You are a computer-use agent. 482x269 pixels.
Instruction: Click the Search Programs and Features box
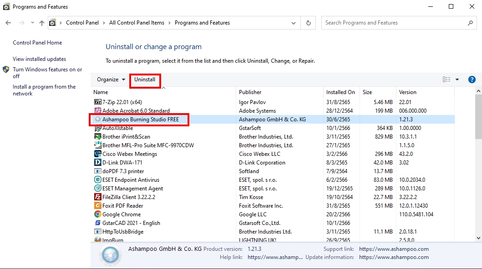point(398,23)
